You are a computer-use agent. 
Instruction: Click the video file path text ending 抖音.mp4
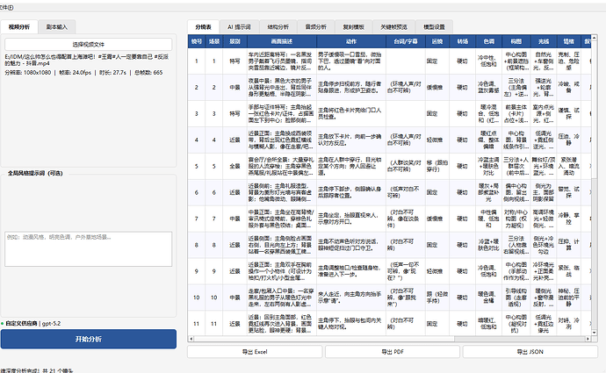(x=87, y=60)
